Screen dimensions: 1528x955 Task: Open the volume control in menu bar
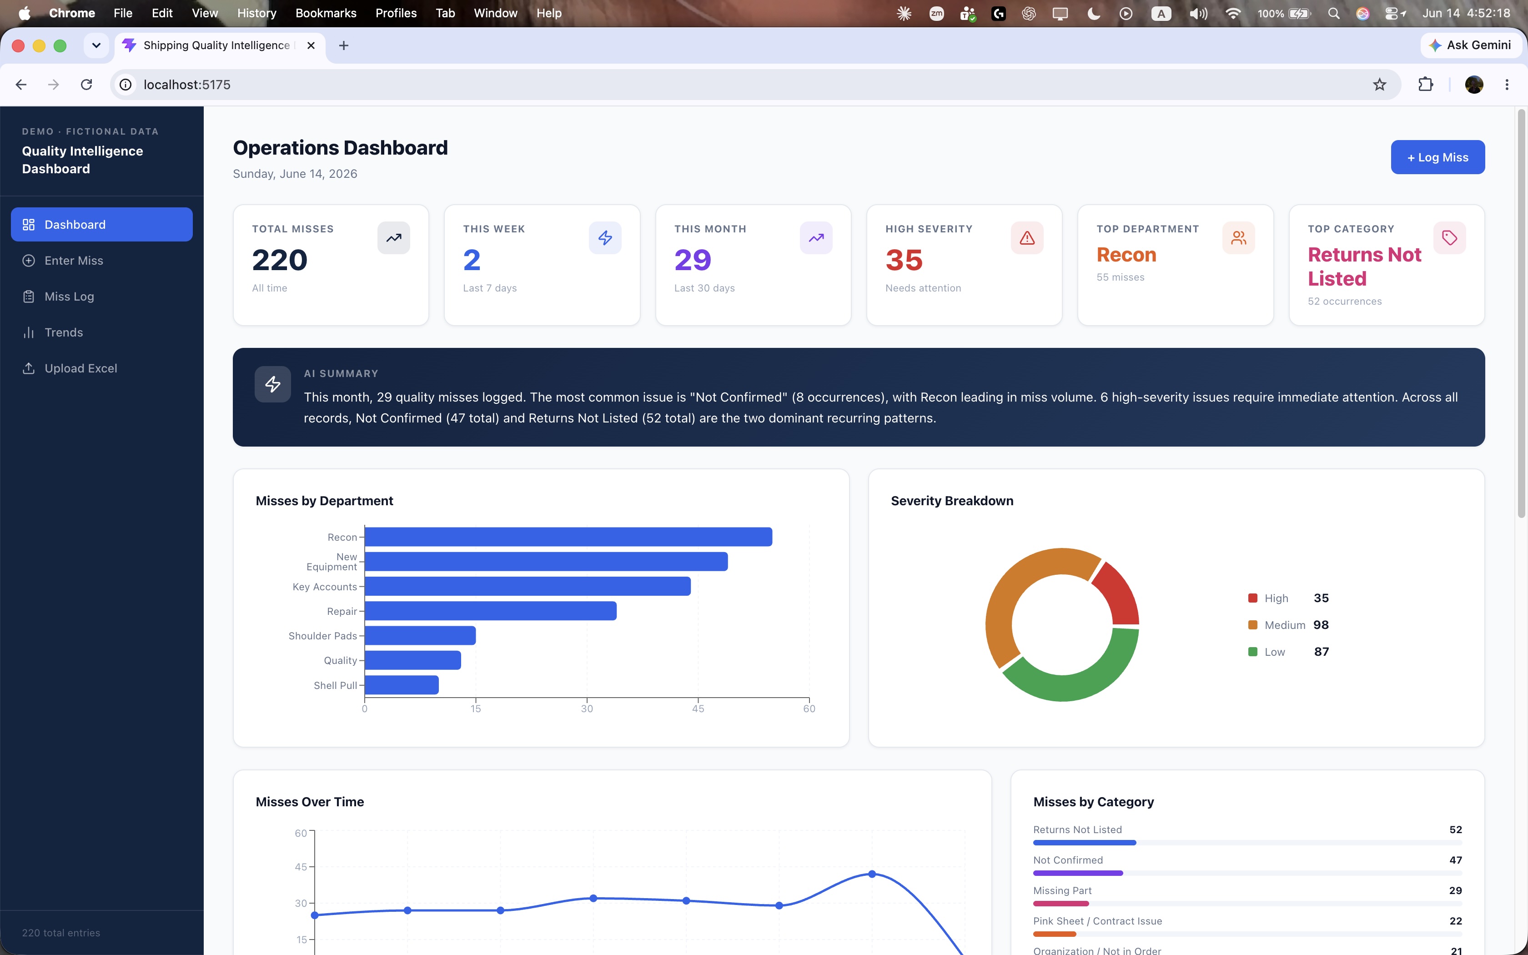pos(1198,13)
